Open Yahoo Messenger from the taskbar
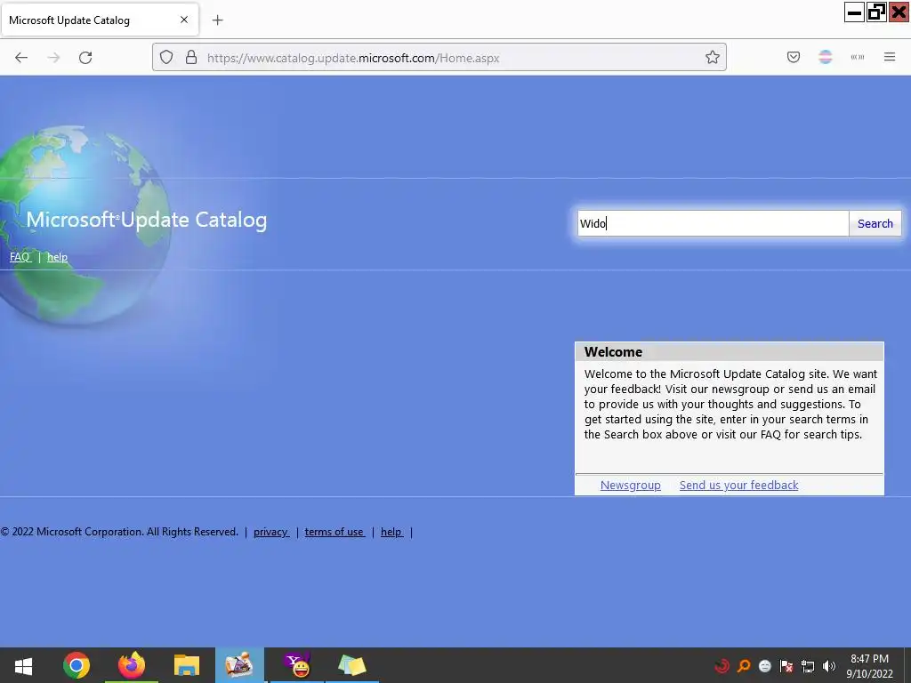911x683 pixels. (297, 665)
